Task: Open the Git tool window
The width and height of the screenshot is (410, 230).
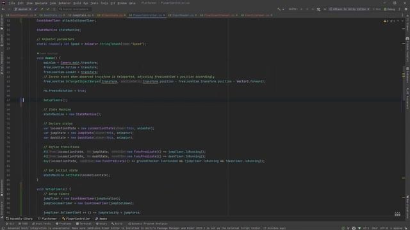Action: pyautogui.click(x=10, y=224)
